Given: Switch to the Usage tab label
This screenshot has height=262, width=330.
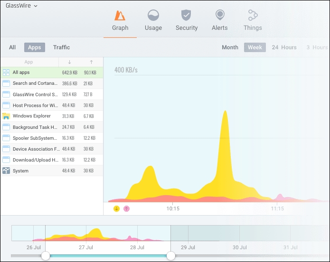Looking at the screenshot, I should click(x=153, y=27).
